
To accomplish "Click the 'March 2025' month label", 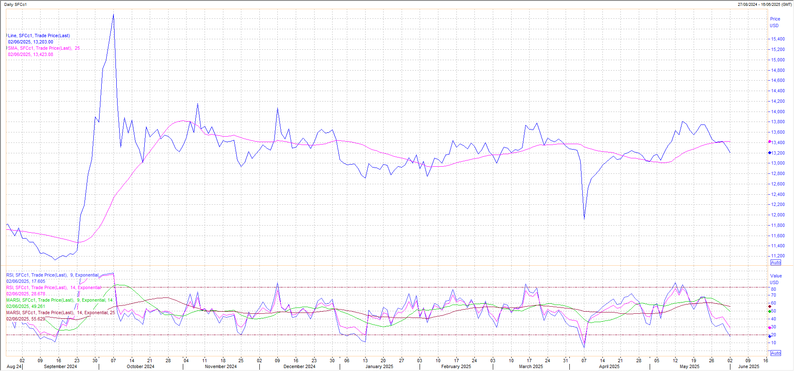I will coord(531,367).
